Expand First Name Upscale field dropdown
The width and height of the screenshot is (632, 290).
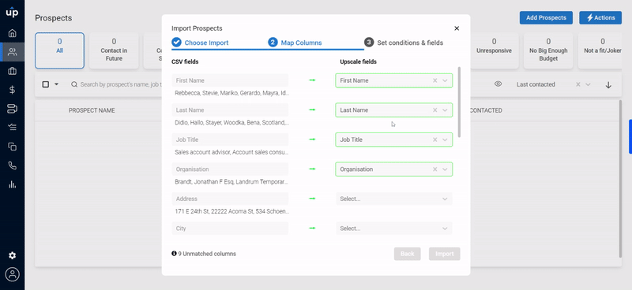pyautogui.click(x=445, y=80)
